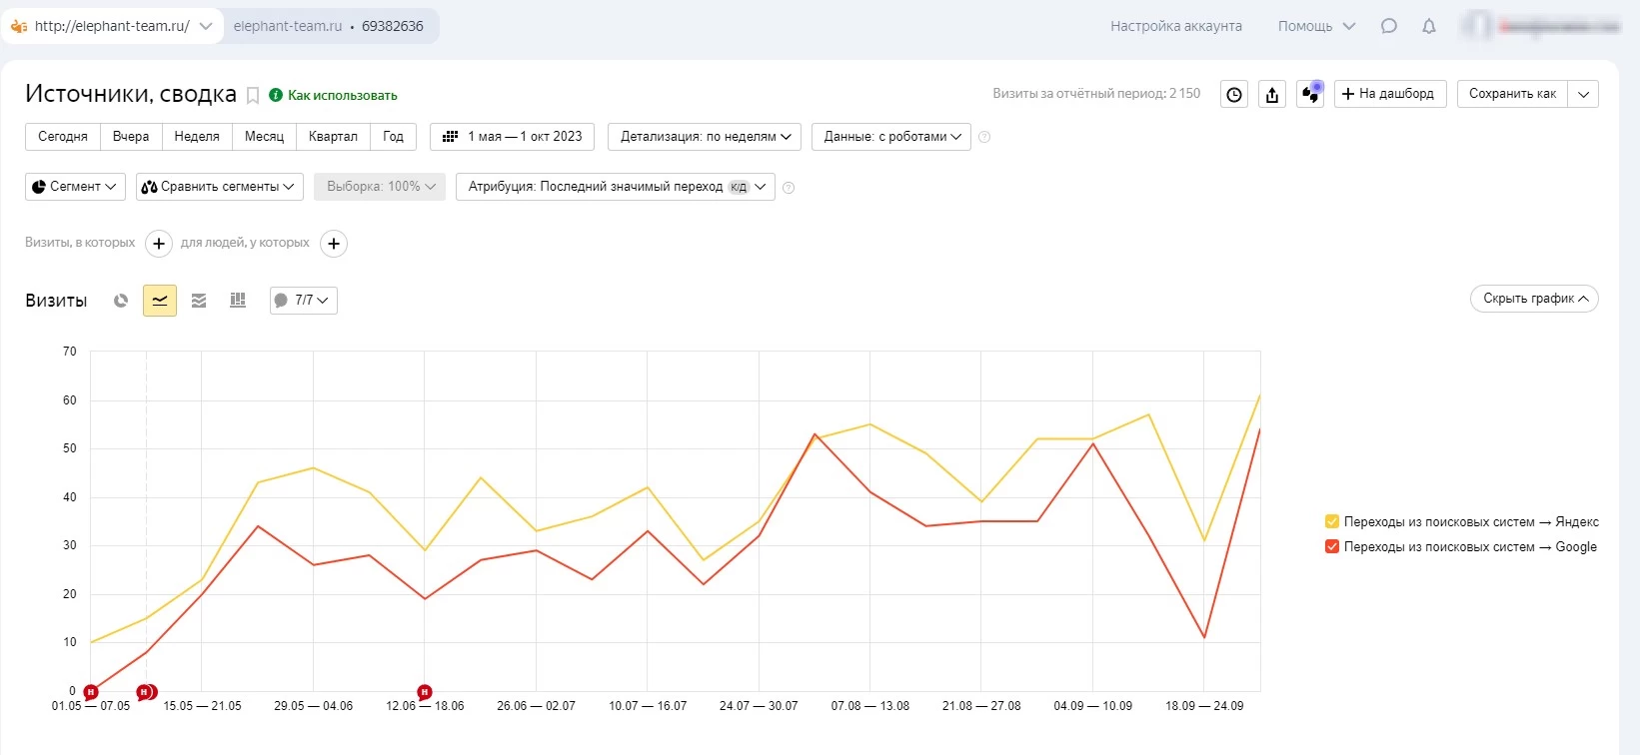
Task: Select the column chart view icon
Action: point(238,301)
